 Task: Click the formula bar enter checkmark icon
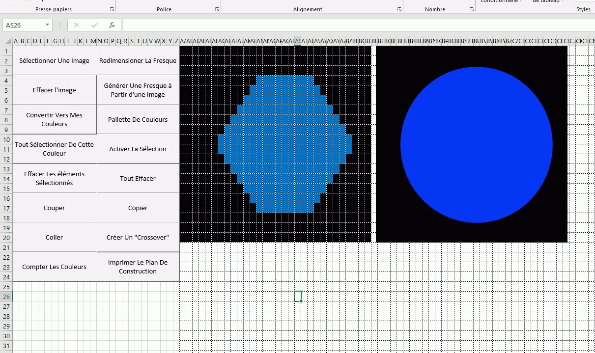94,25
